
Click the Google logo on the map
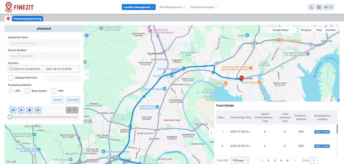tap(11, 161)
